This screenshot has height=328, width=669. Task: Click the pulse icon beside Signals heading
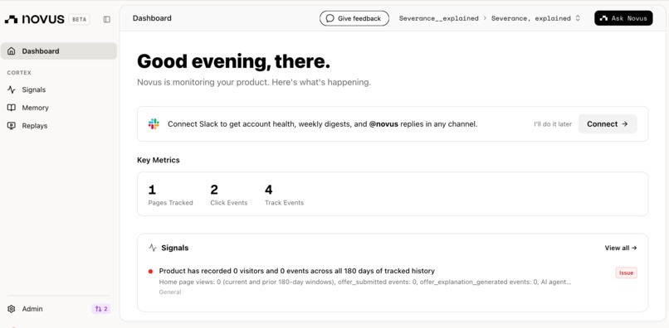[153, 248]
